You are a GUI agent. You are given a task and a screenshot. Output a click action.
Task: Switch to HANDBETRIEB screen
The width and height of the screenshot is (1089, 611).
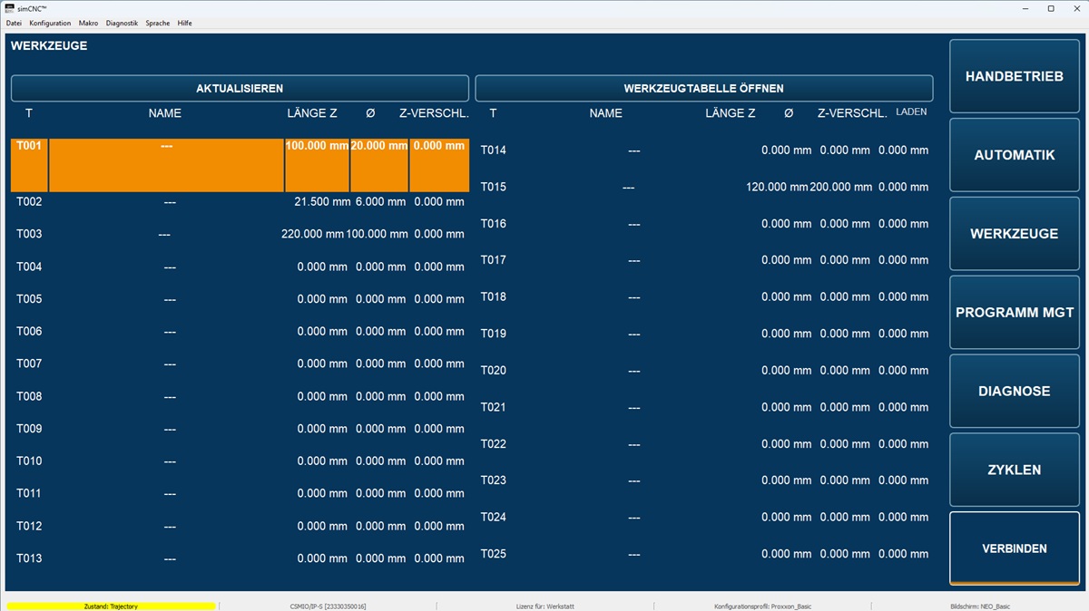(1015, 76)
